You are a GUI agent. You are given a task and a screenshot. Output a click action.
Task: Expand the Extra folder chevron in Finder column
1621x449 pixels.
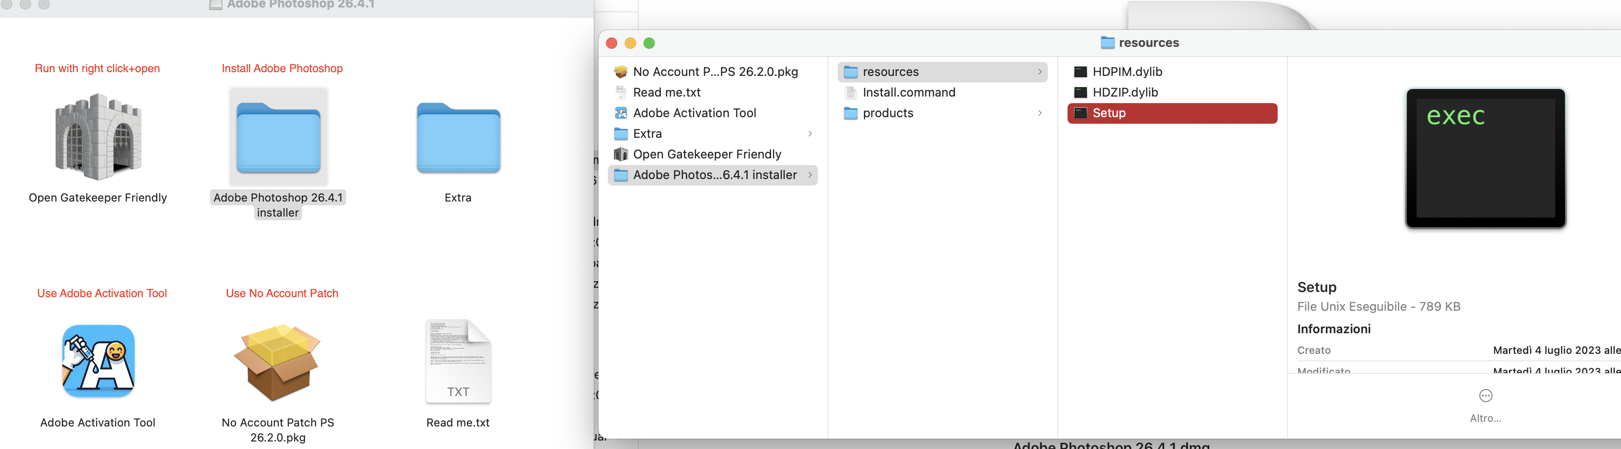click(810, 134)
